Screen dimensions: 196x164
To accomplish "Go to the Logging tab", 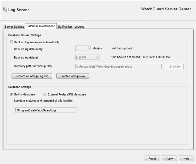I will 79,27.
